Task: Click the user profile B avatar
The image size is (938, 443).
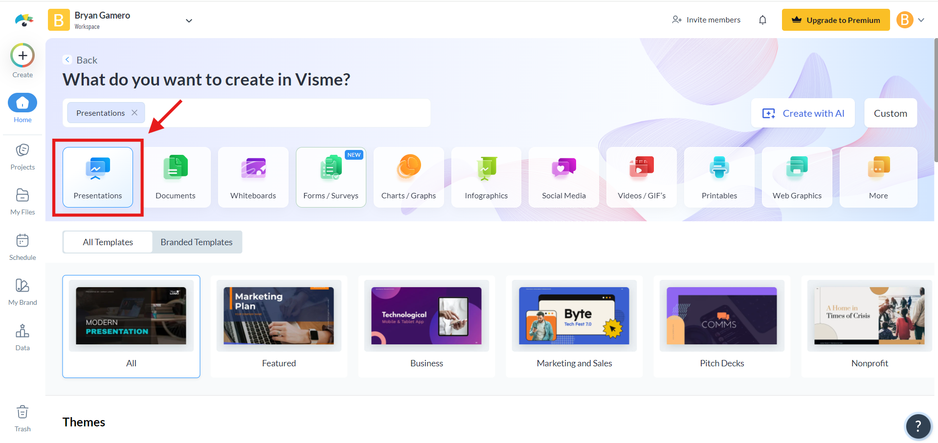Action: tap(905, 20)
